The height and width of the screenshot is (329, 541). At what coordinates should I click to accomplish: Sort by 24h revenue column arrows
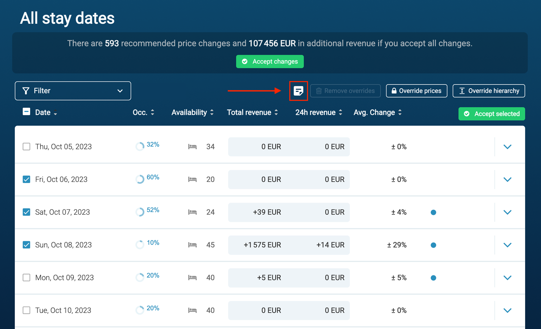pyautogui.click(x=340, y=112)
